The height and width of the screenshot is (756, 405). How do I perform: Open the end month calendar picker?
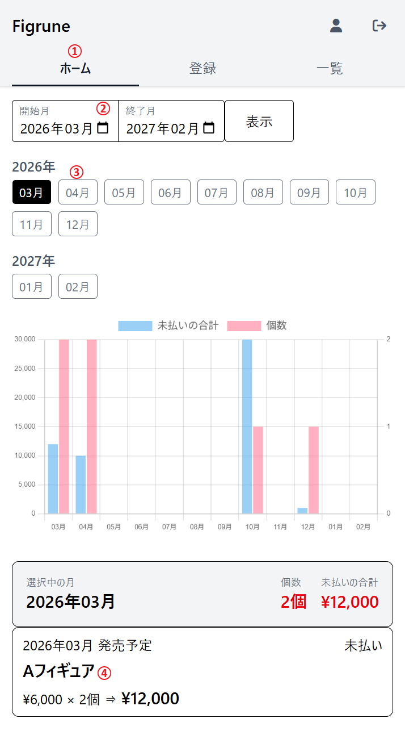click(209, 128)
